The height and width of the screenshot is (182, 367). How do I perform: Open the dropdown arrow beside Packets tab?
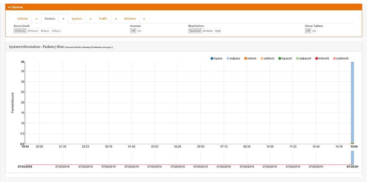(63, 19)
